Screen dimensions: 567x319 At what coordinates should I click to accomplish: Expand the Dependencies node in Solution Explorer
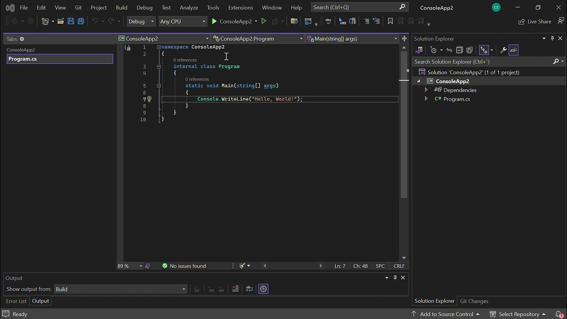coord(426,90)
